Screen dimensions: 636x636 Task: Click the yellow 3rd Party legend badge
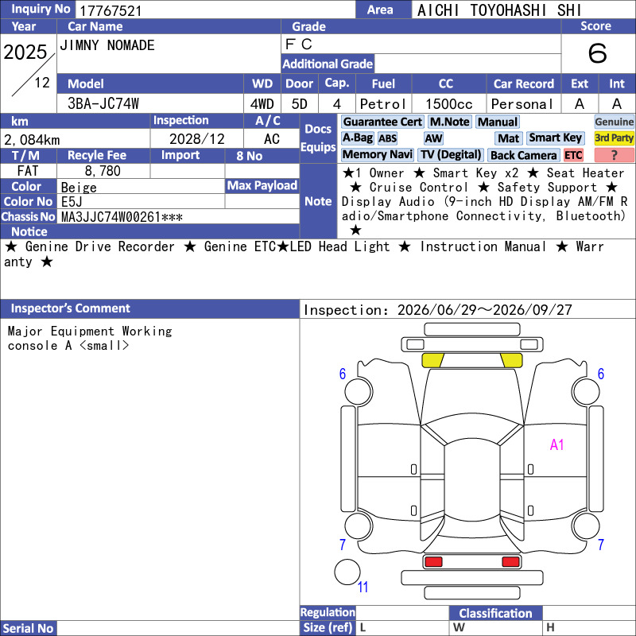(614, 138)
